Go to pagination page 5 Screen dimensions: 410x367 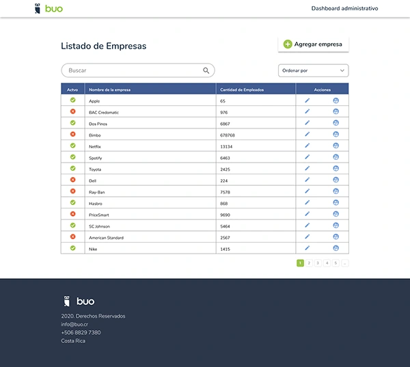point(336,263)
